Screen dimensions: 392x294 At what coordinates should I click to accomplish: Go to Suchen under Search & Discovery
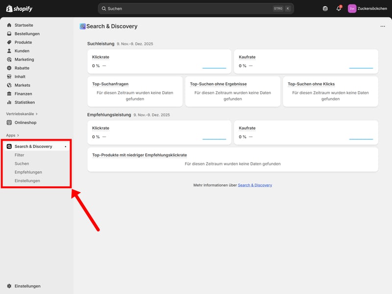tap(22, 164)
